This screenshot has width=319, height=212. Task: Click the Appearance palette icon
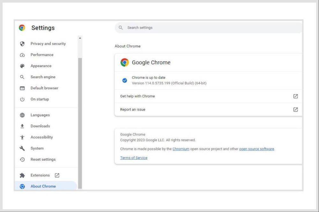[22, 66]
